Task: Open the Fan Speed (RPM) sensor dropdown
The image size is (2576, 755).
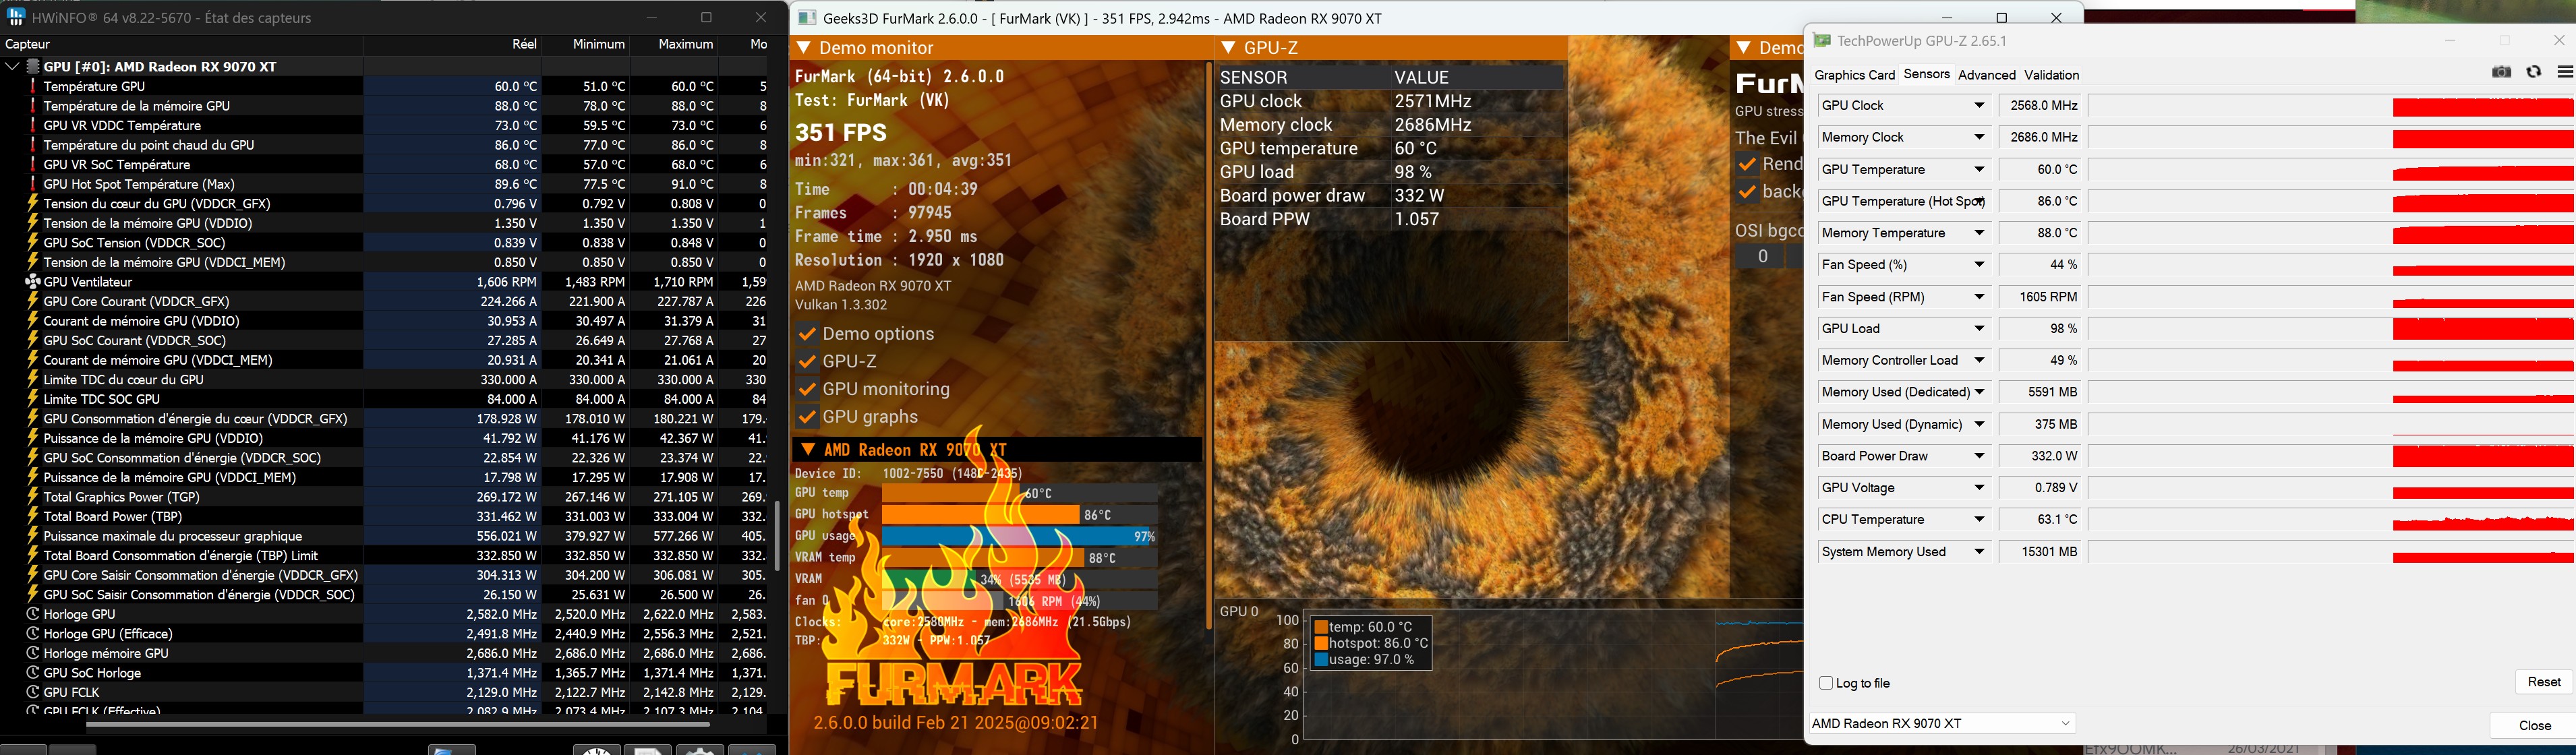Action: [1979, 297]
